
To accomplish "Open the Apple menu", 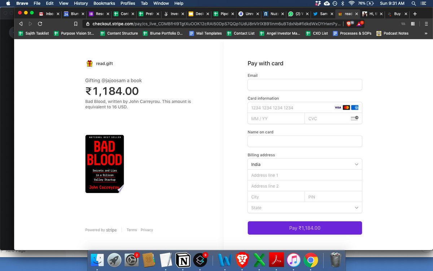I will 8,3.
